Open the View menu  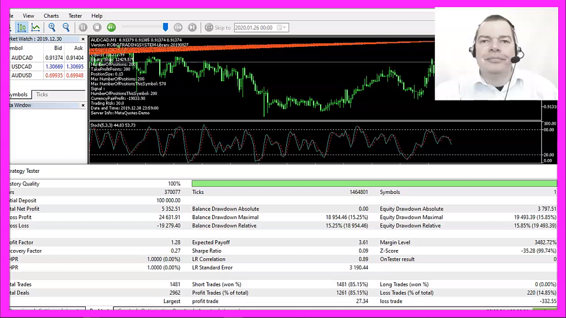pos(28,16)
